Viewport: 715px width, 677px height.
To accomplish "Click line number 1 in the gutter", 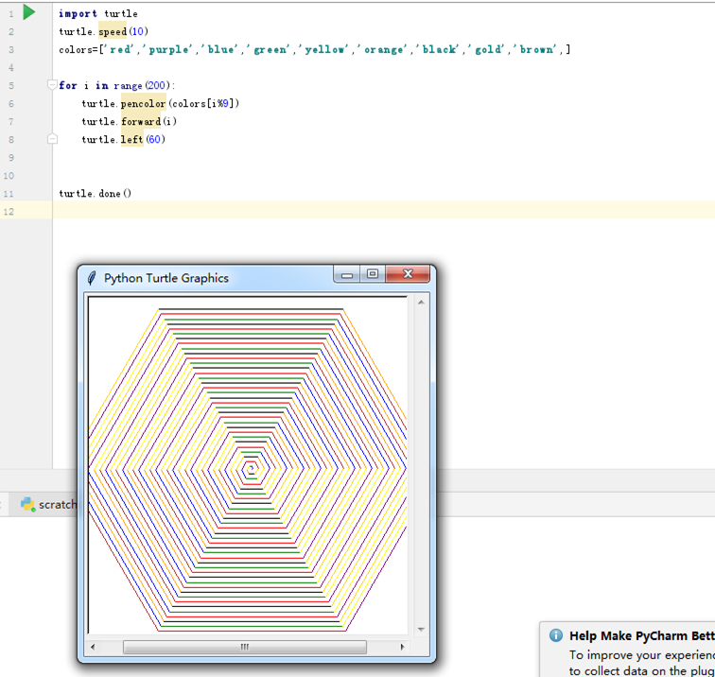I will (x=10, y=14).
